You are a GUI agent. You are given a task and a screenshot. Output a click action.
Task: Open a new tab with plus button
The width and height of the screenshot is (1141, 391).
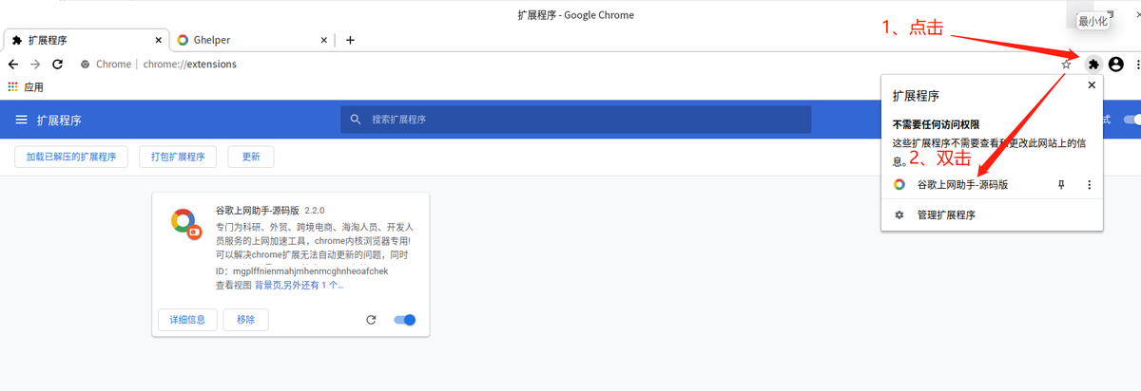[350, 40]
